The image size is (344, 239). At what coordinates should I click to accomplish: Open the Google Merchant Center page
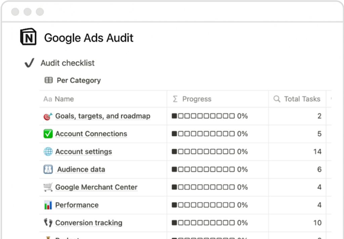click(96, 187)
